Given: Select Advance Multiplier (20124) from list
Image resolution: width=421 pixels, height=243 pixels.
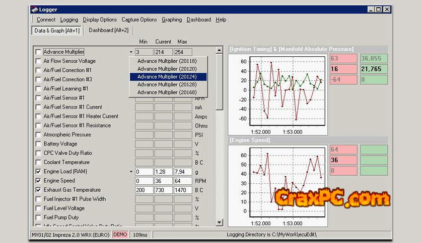Looking at the screenshot, I should [167, 77].
